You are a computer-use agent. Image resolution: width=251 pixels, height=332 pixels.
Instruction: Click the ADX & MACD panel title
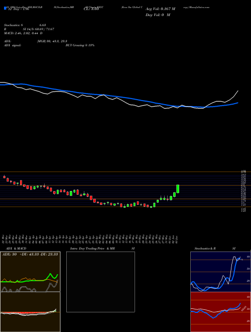click(16, 248)
